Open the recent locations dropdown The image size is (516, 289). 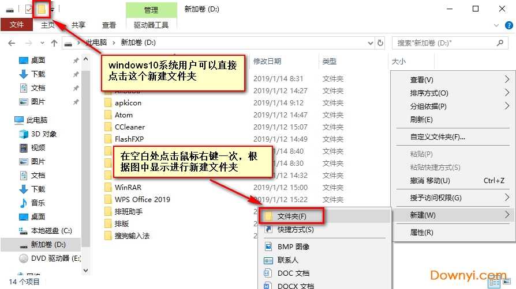coord(42,43)
